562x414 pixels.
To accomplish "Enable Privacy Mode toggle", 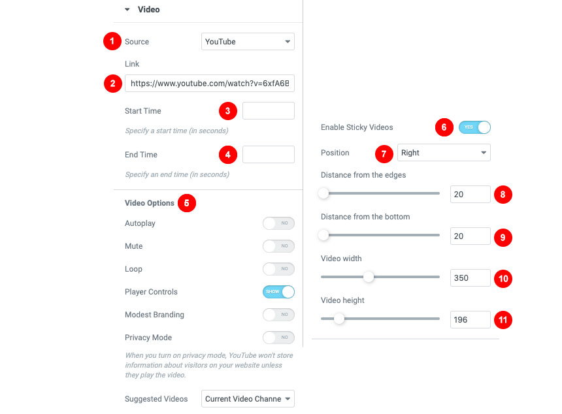I will [278, 338].
